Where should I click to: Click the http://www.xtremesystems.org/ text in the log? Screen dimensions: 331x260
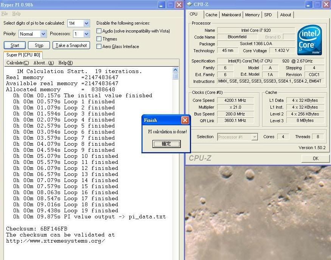point(55,241)
